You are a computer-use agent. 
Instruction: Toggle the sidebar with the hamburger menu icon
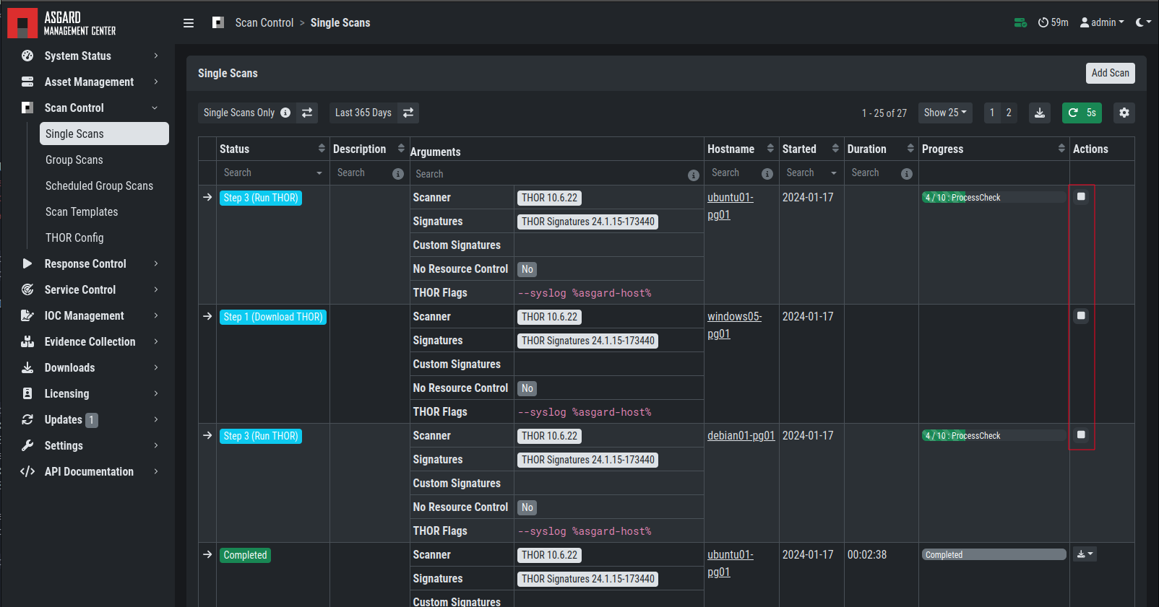tap(189, 23)
